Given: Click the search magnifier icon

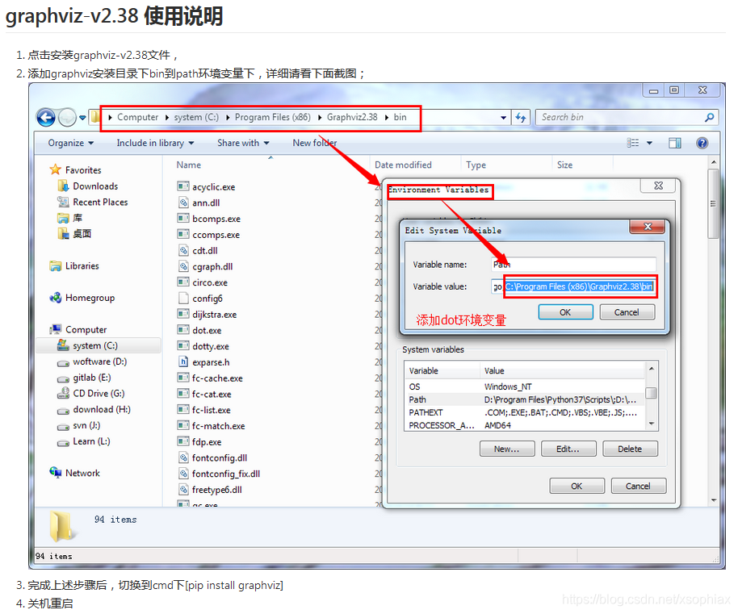Looking at the screenshot, I should 709,117.
